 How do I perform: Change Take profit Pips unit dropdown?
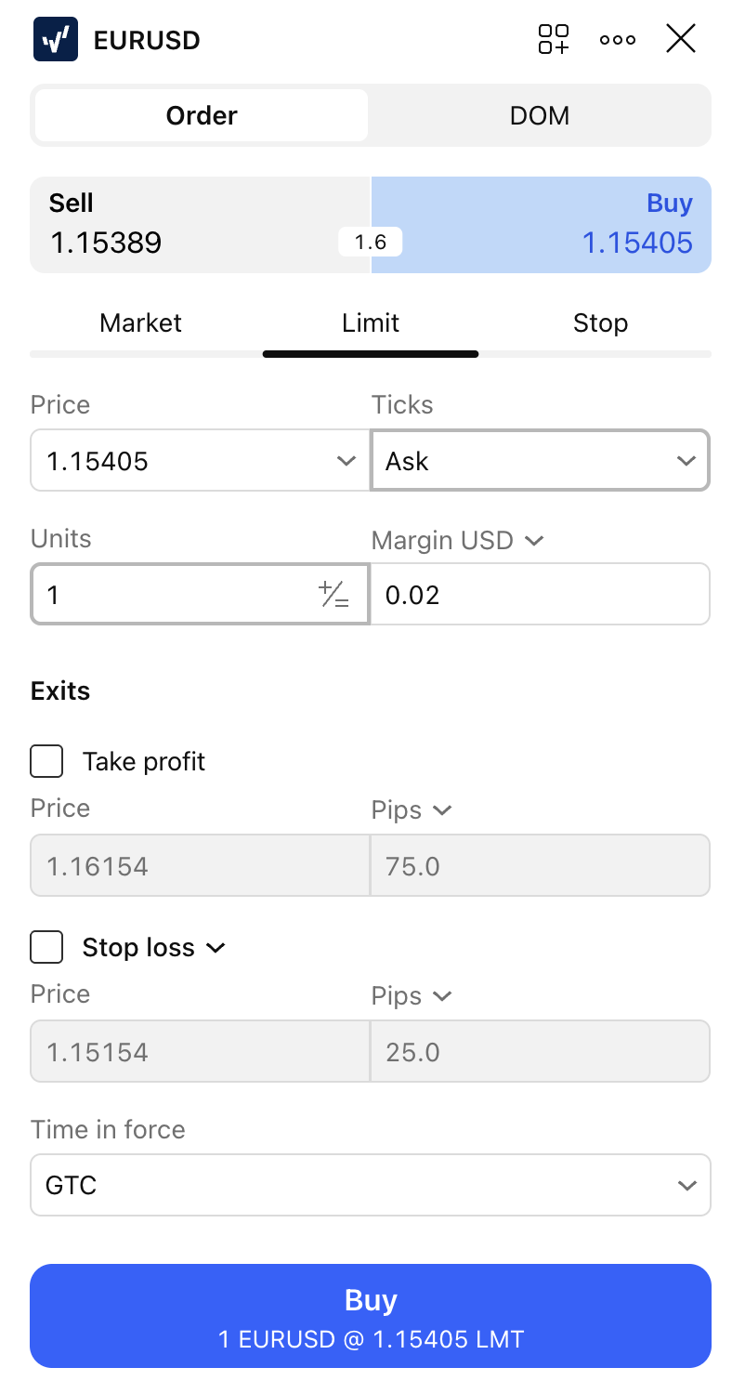pos(412,810)
